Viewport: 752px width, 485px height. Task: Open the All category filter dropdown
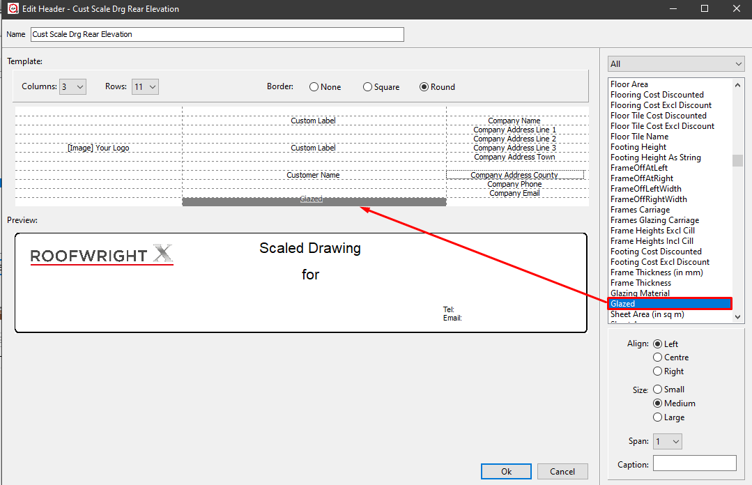coord(676,64)
